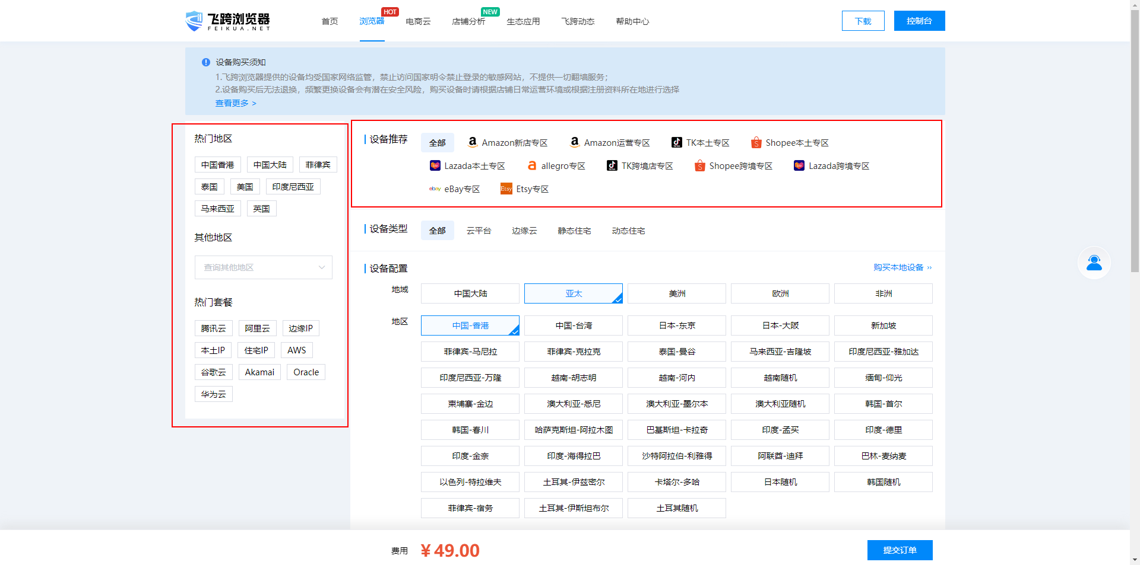Click the AWS package tag

point(297,350)
